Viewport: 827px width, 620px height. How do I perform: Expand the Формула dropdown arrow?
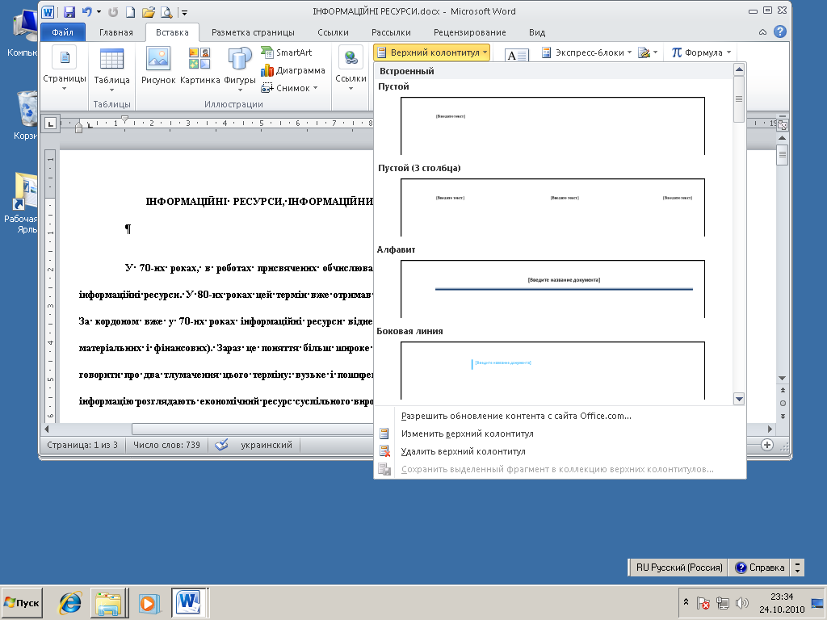pos(729,52)
